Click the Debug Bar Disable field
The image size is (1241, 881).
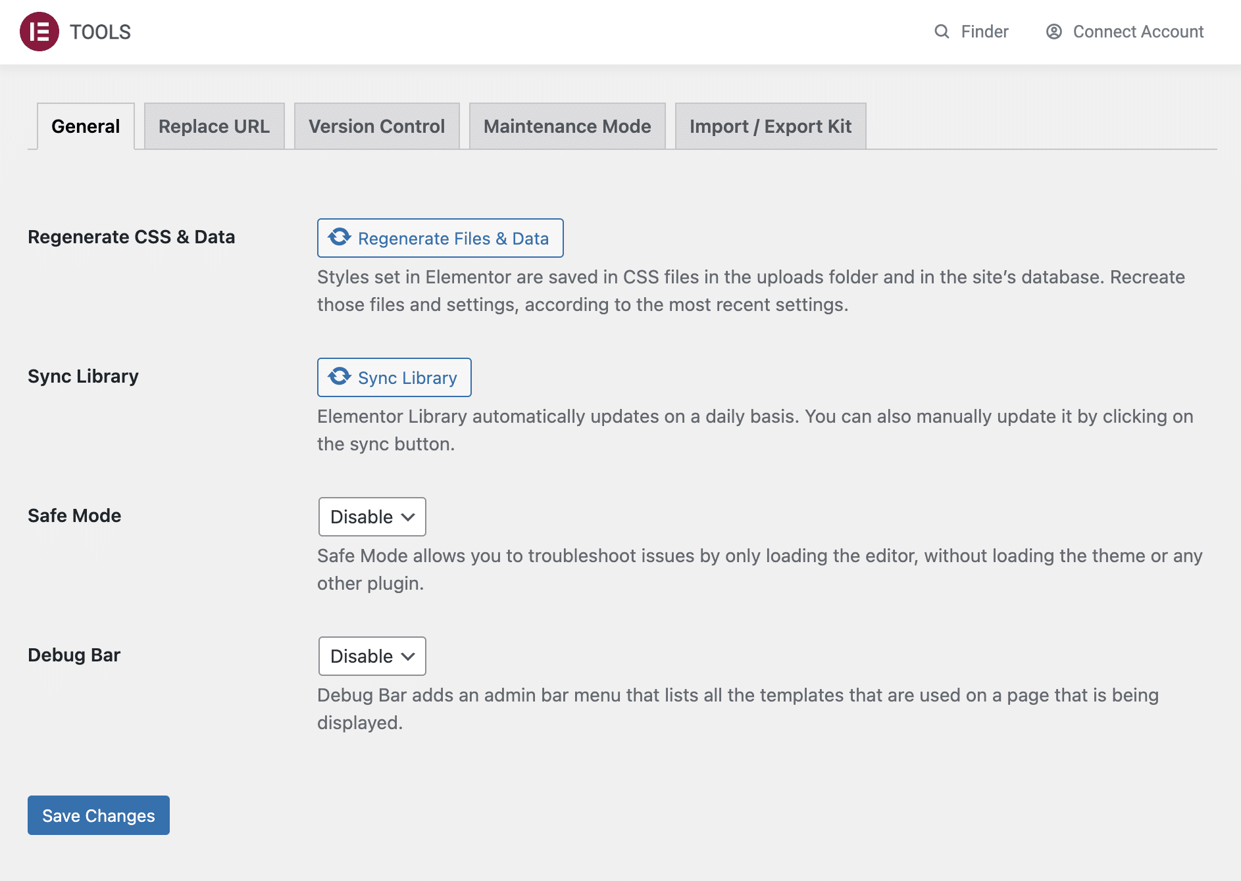(372, 655)
